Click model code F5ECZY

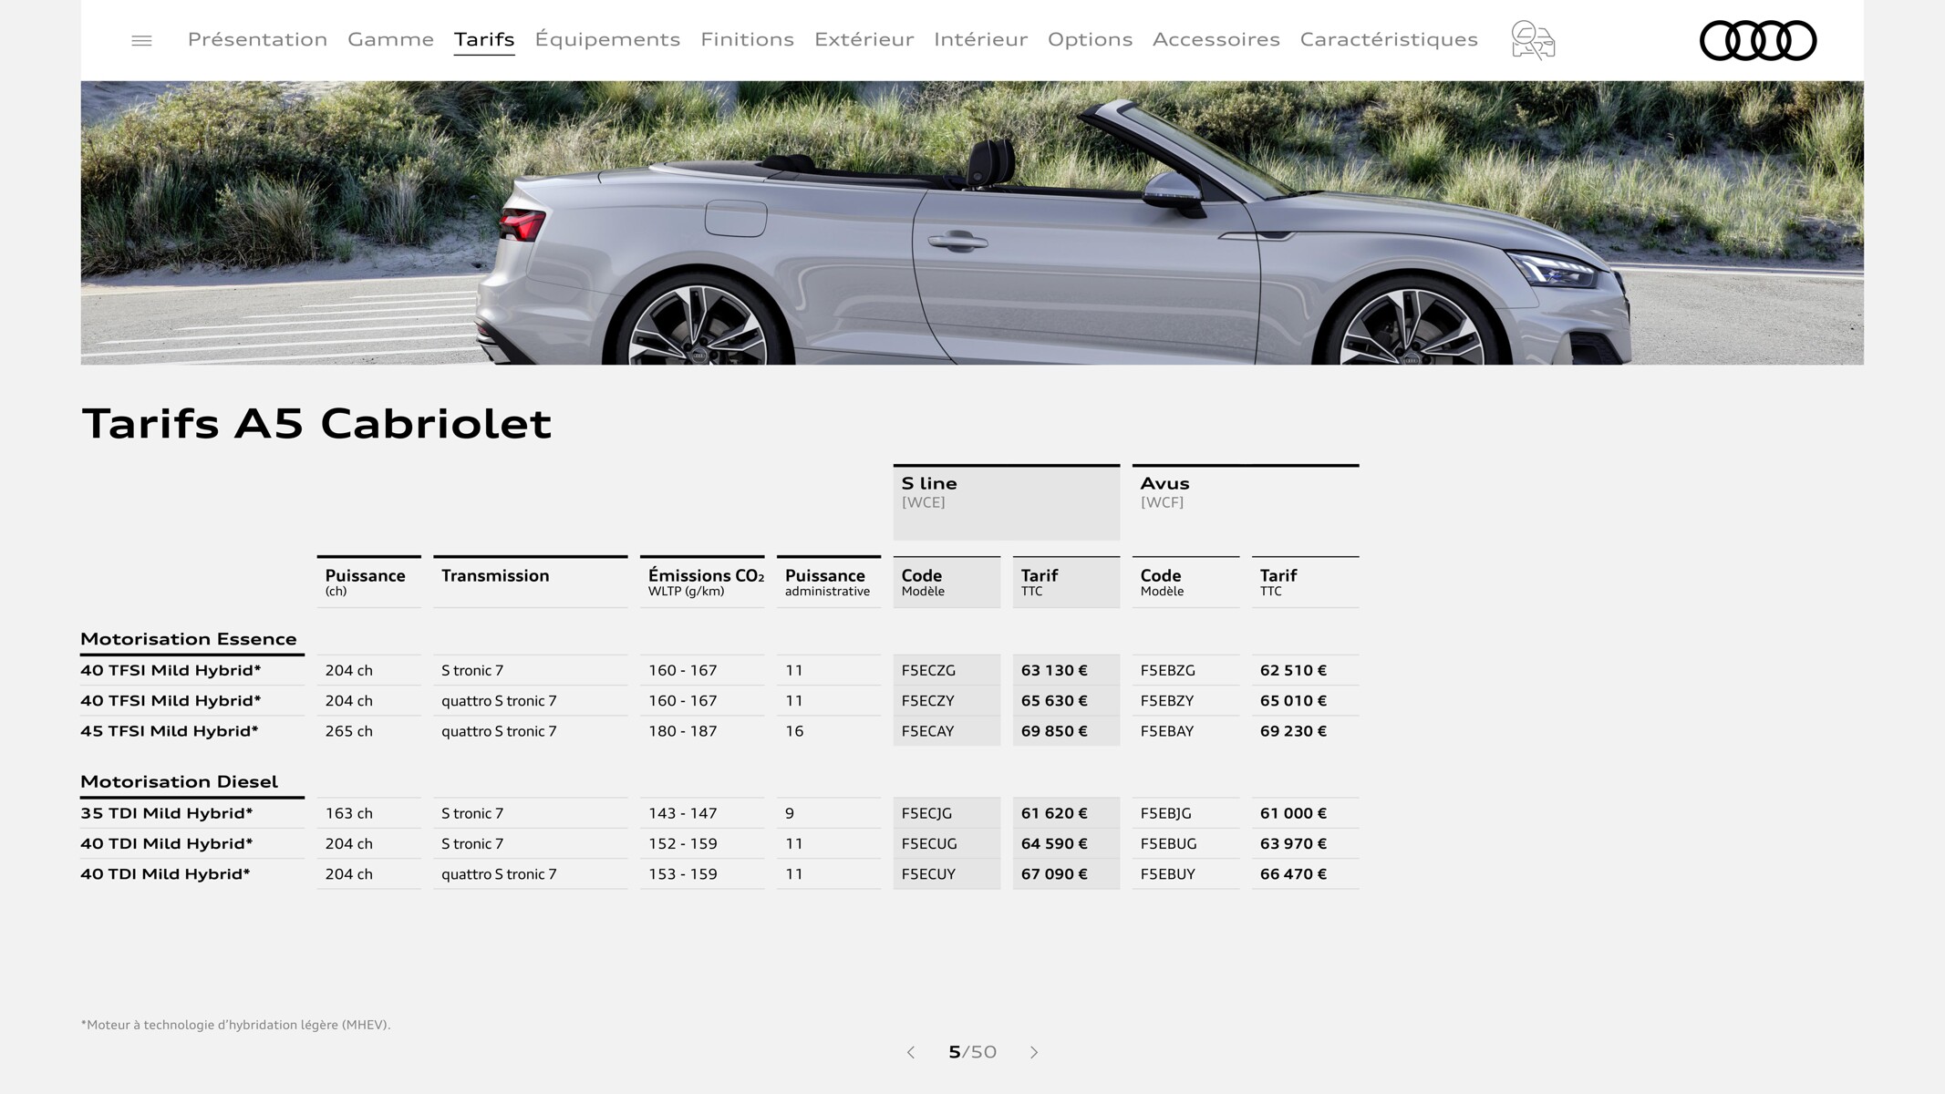928,701
